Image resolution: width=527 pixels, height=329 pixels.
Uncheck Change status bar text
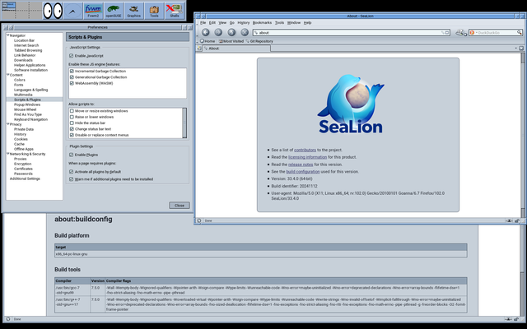click(x=72, y=129)
